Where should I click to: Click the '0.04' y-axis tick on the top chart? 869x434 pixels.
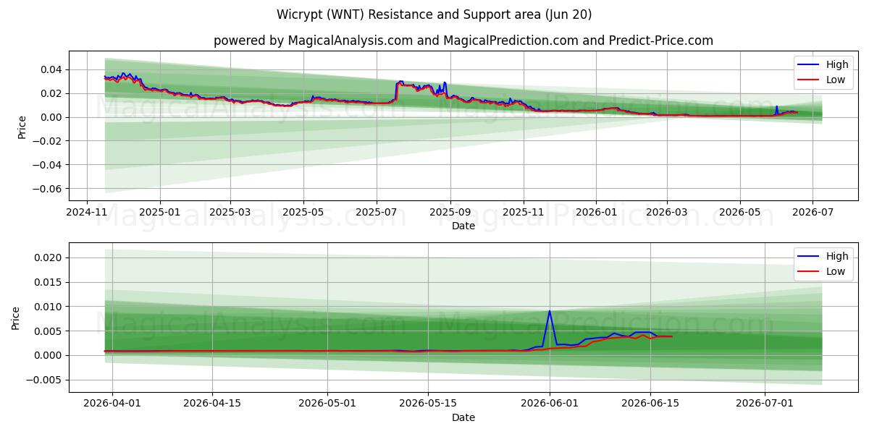(53, 69)
